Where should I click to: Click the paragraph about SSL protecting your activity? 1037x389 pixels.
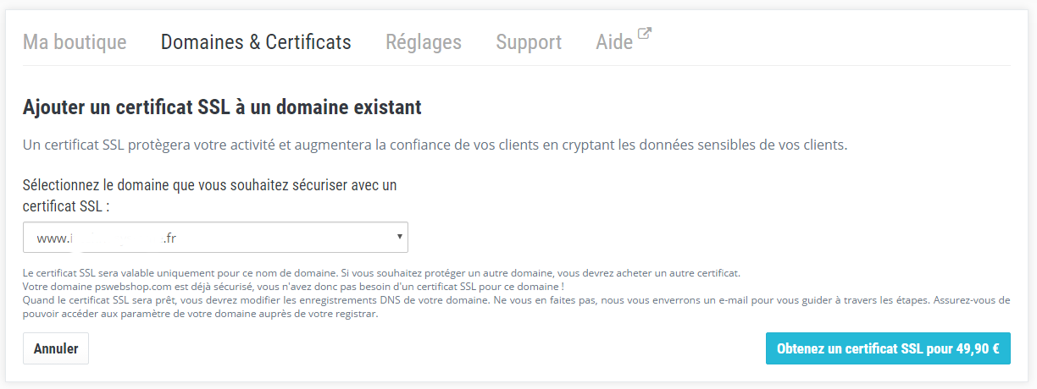[x=435, y=145]
